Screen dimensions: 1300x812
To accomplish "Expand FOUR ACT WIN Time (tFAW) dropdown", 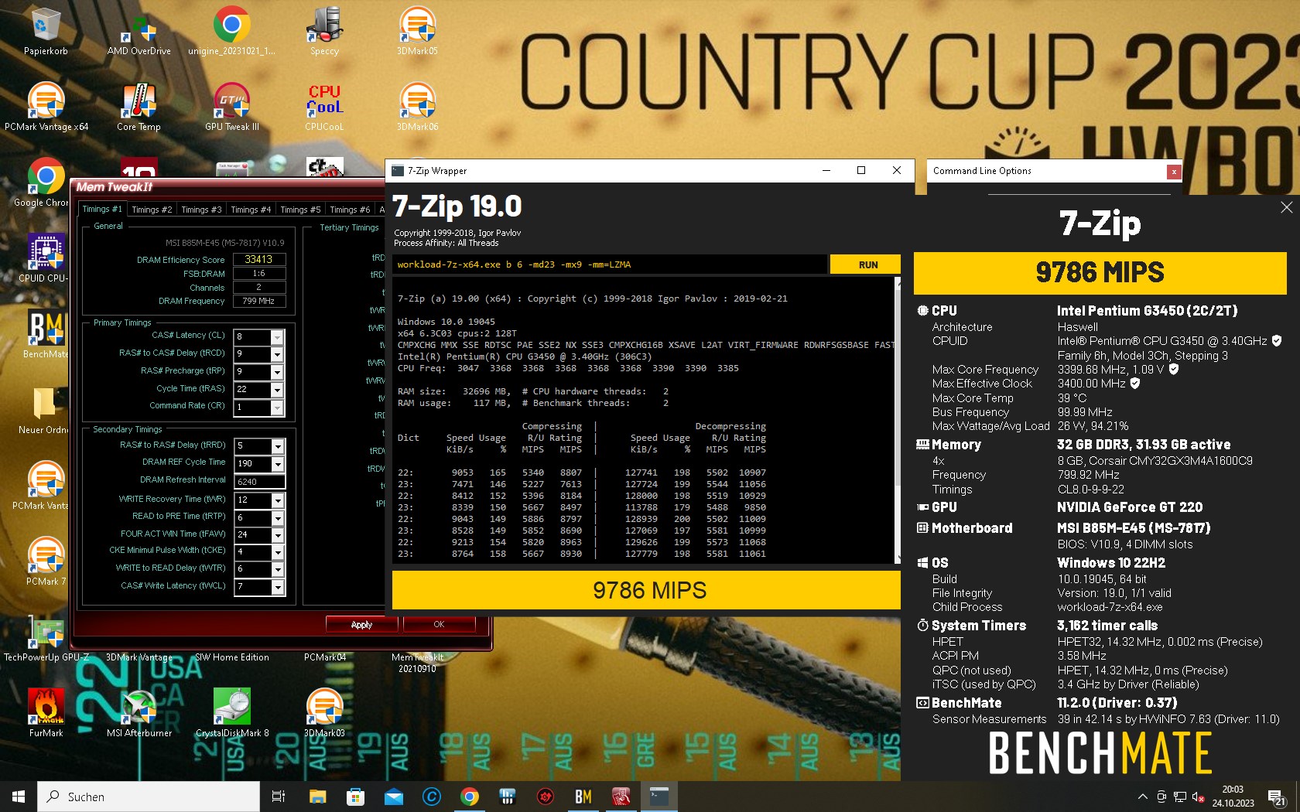I will [x=277, y=535].
